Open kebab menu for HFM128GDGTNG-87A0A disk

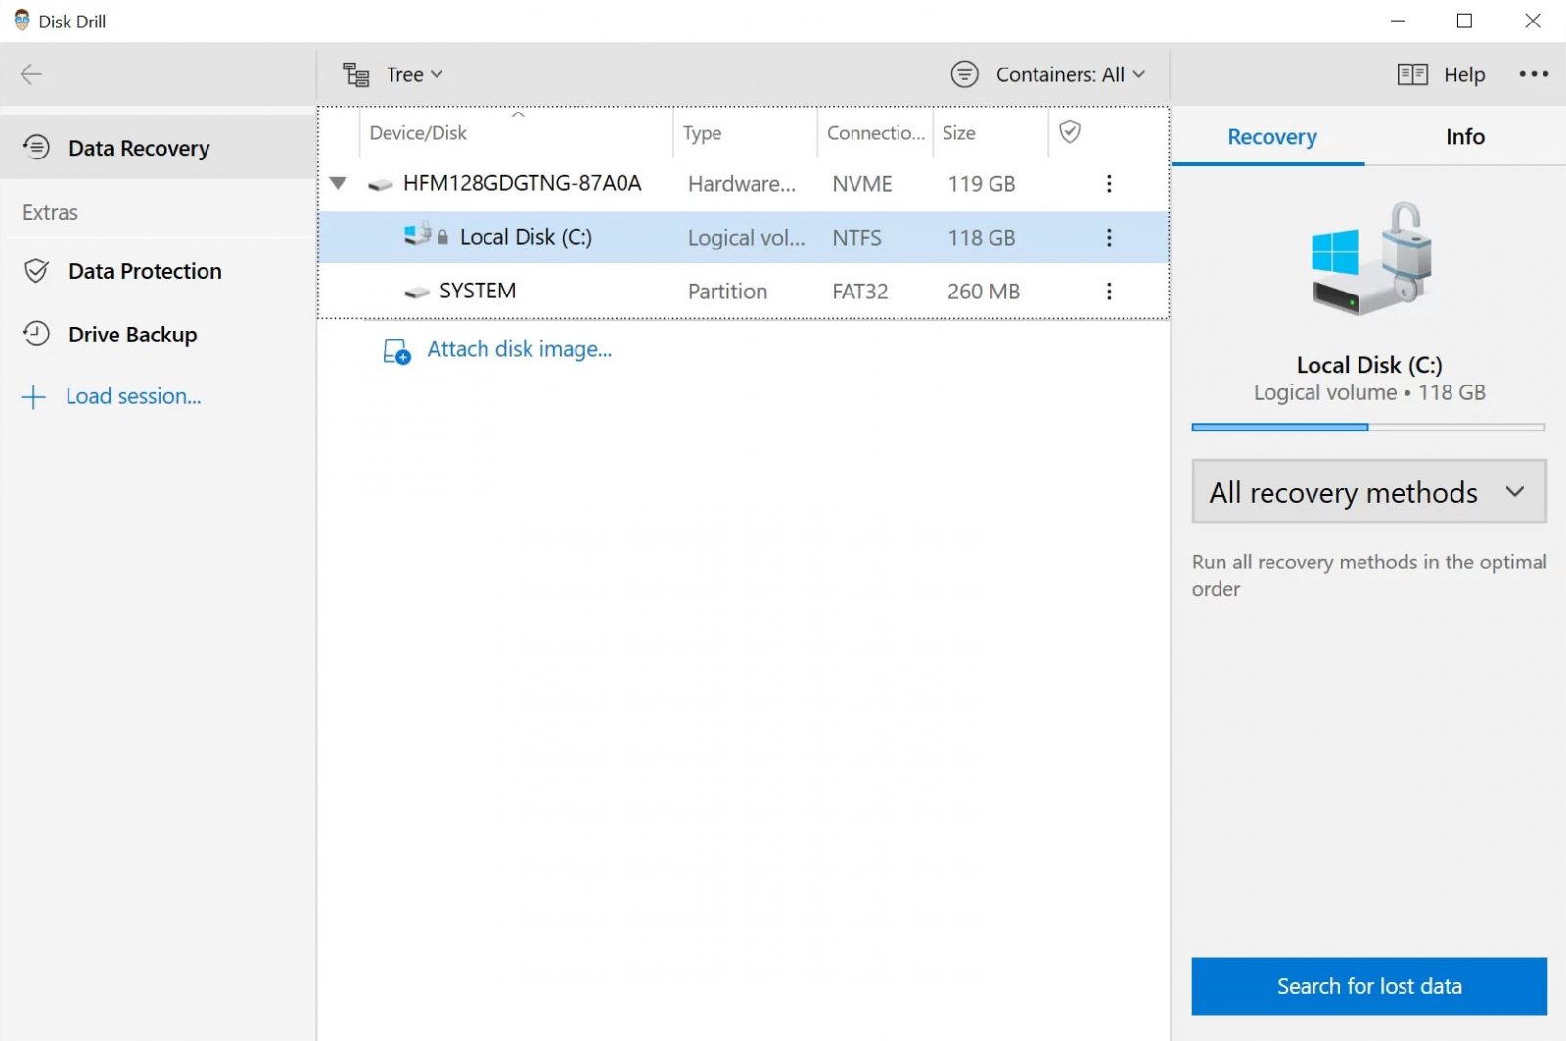[1109, 184]
